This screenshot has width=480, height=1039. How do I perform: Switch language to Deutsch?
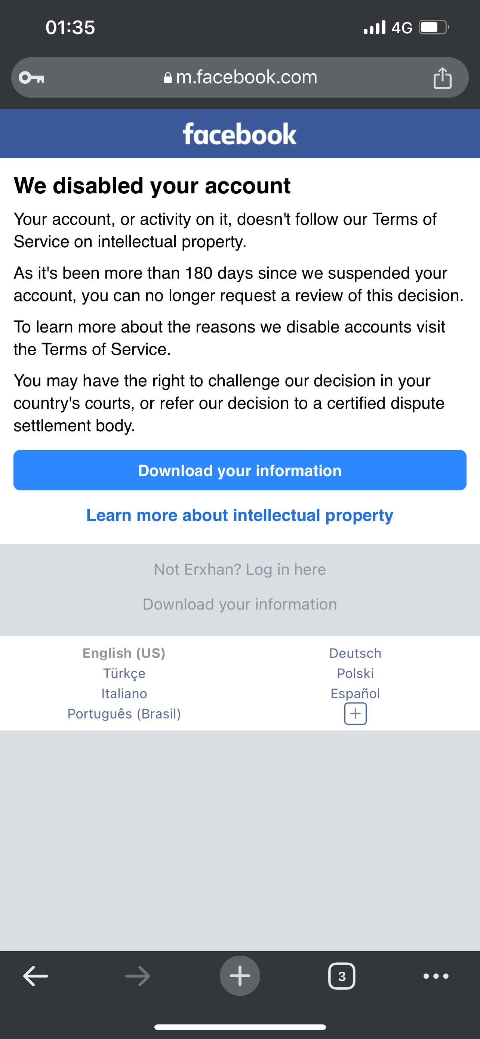[355, 653]
